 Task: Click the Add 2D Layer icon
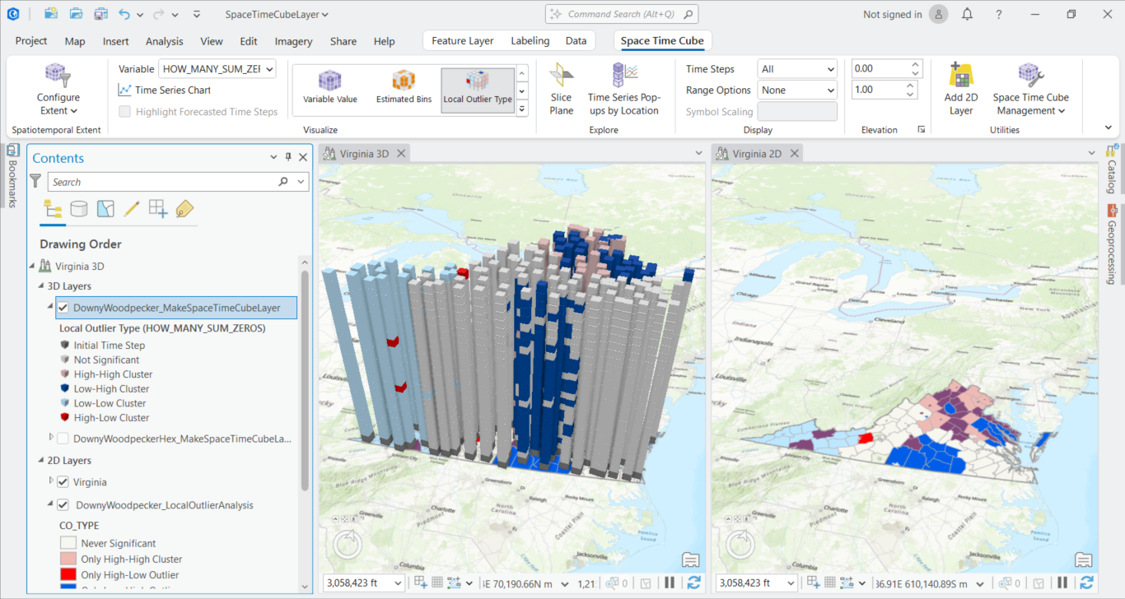[x=960, y=89]
